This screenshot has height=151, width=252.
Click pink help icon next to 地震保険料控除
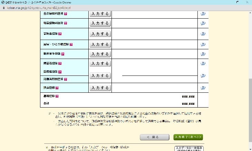click(x=66, y=23)
